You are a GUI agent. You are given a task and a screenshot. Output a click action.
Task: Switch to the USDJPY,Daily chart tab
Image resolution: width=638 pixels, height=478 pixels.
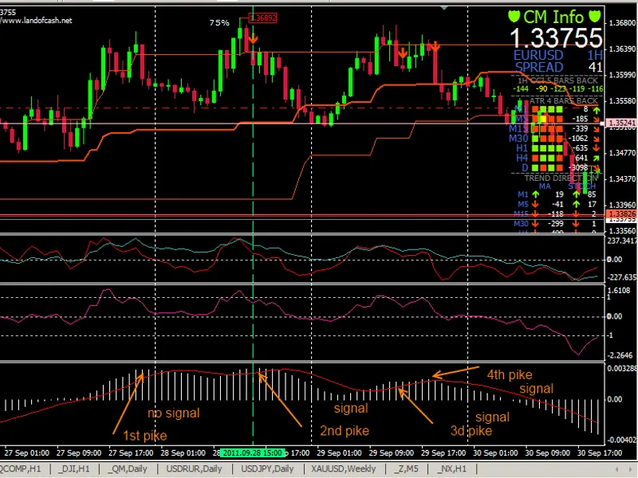[267, 468]
